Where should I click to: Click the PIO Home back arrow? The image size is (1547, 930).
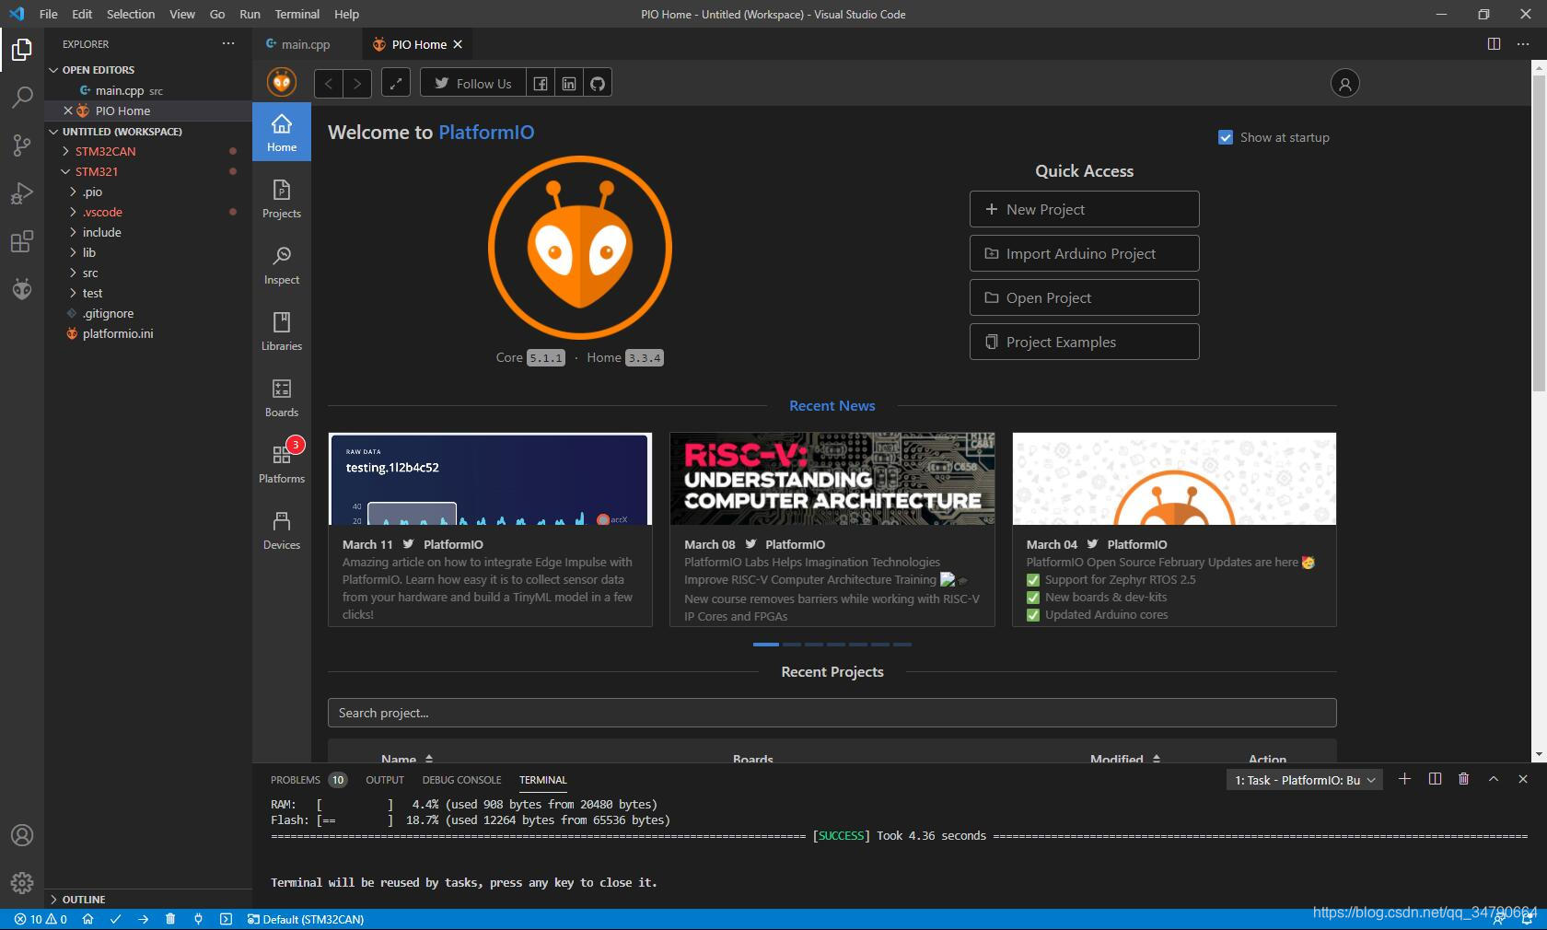[329, 83]
